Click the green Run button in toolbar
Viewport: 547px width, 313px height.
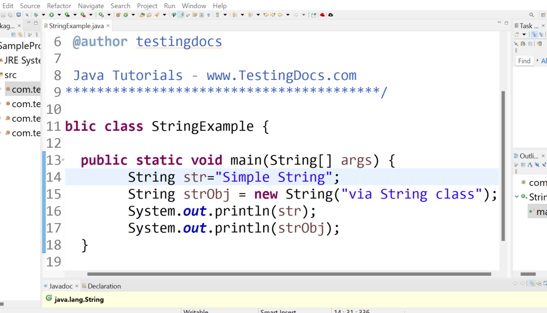[x=52, y=15]
